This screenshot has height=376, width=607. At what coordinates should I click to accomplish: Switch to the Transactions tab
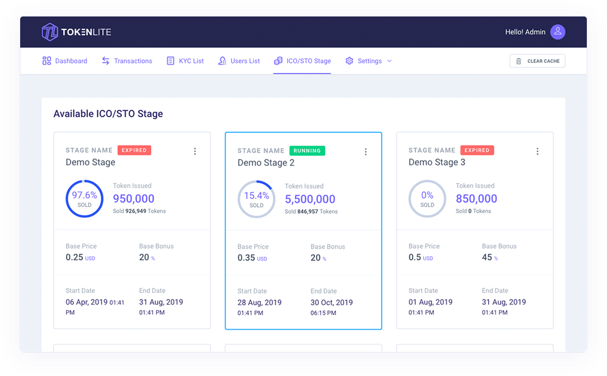click(x=133, y=61)
